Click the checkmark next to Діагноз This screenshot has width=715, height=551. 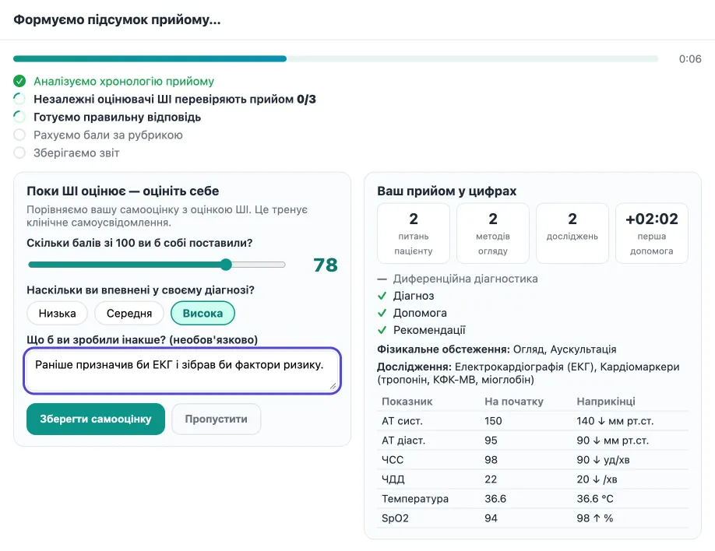(382, 296)
